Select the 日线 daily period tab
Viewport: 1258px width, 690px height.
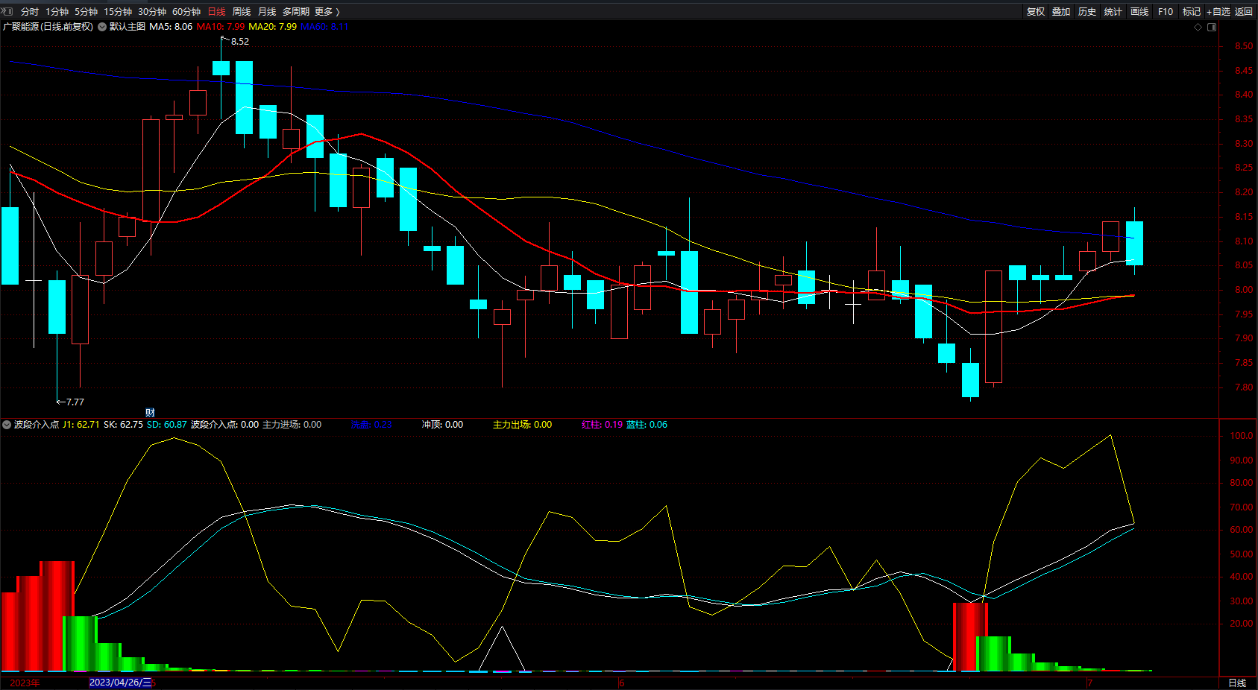click(216, 12)
